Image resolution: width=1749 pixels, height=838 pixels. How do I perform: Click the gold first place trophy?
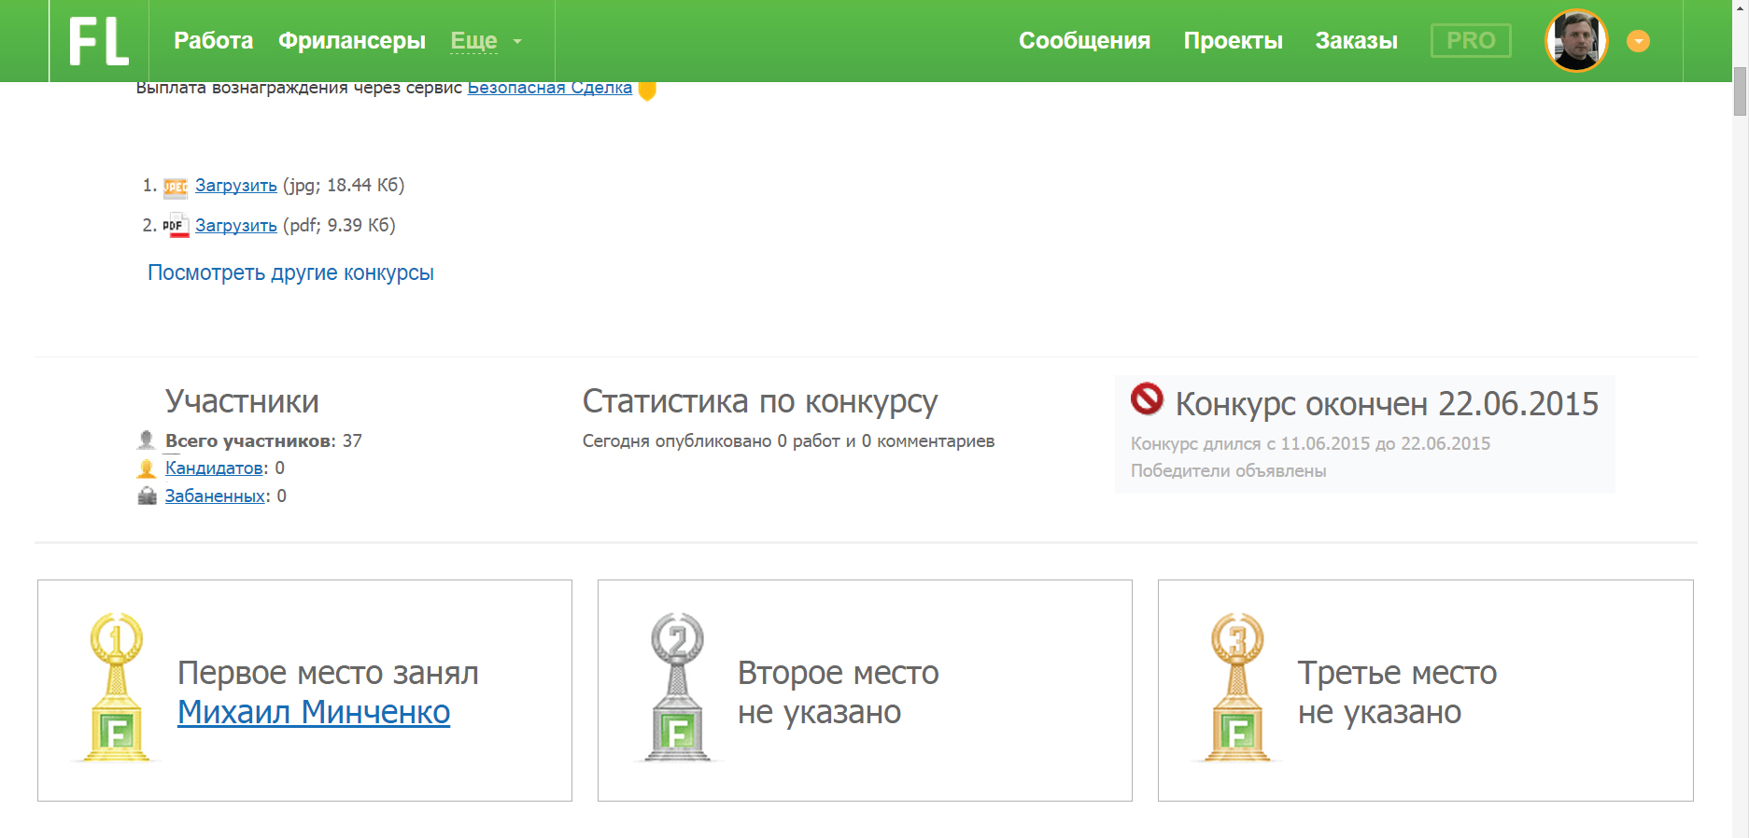[x=116, y=688]
